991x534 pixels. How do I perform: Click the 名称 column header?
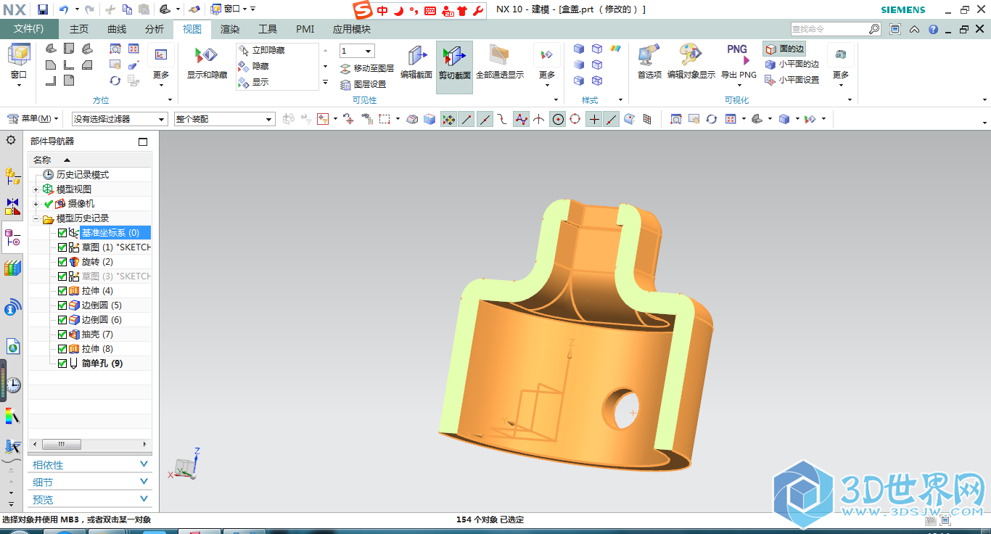[90, 160]
